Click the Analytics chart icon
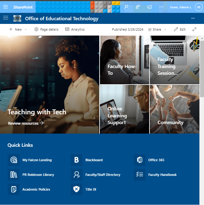Screen dimensions: 204x205 (x=67, y=29)
